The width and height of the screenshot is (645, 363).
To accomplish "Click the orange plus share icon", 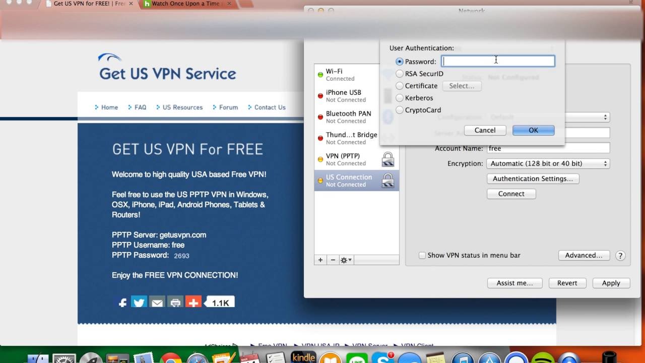I will 193,302.
